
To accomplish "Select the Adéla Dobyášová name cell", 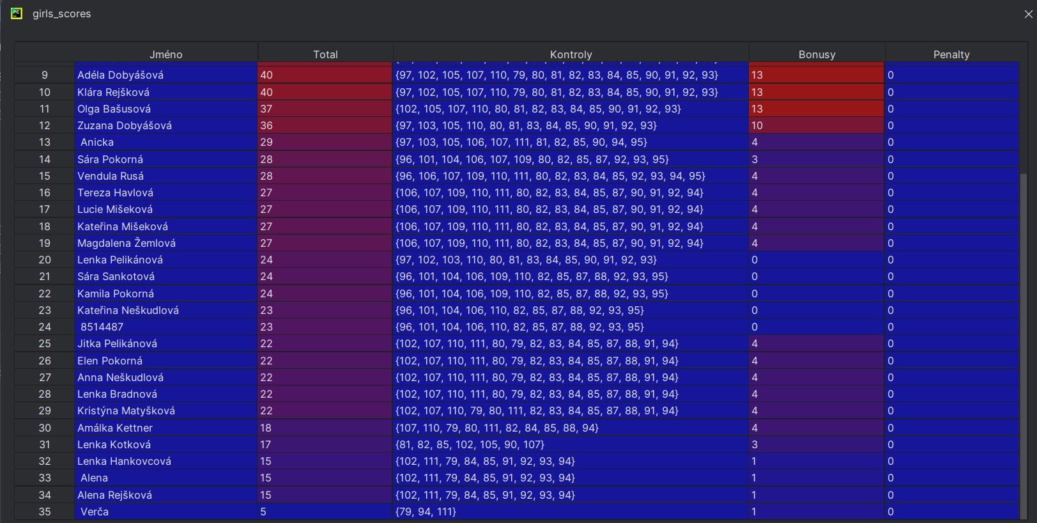I will (x=166, y=75).
